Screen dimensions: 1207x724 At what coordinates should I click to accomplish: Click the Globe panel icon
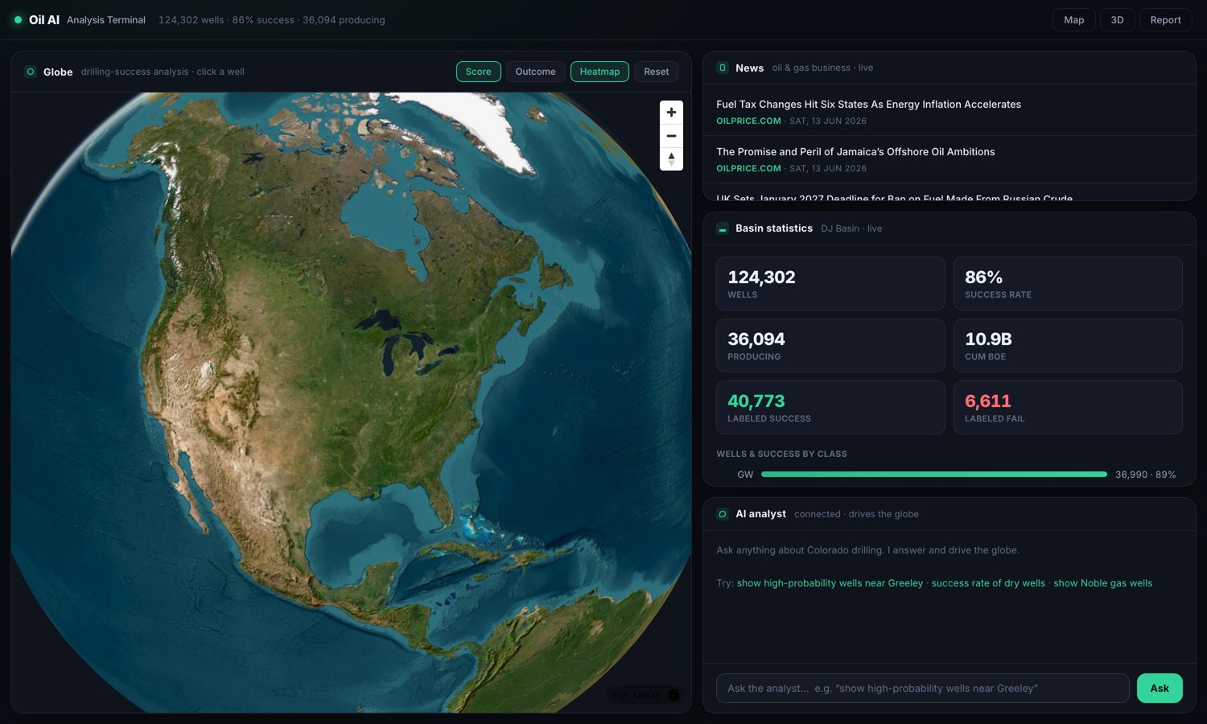coord(31,72)
